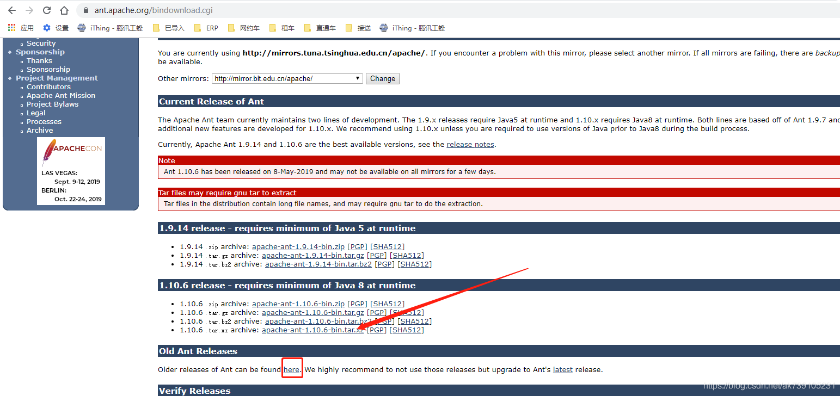840x396 pixels.
Task: Download apache-ant-1.10.6-bin.tar.gz
Action: pyautogui.click(x=313, y=313)
